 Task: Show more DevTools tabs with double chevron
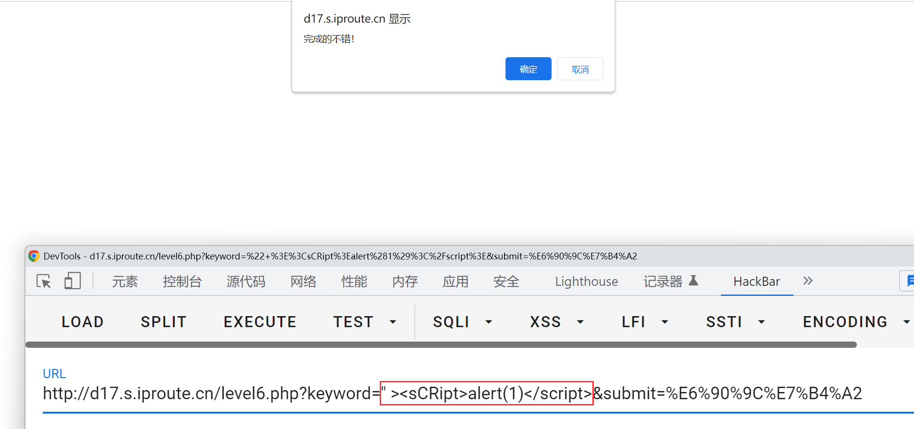[808, 281]
